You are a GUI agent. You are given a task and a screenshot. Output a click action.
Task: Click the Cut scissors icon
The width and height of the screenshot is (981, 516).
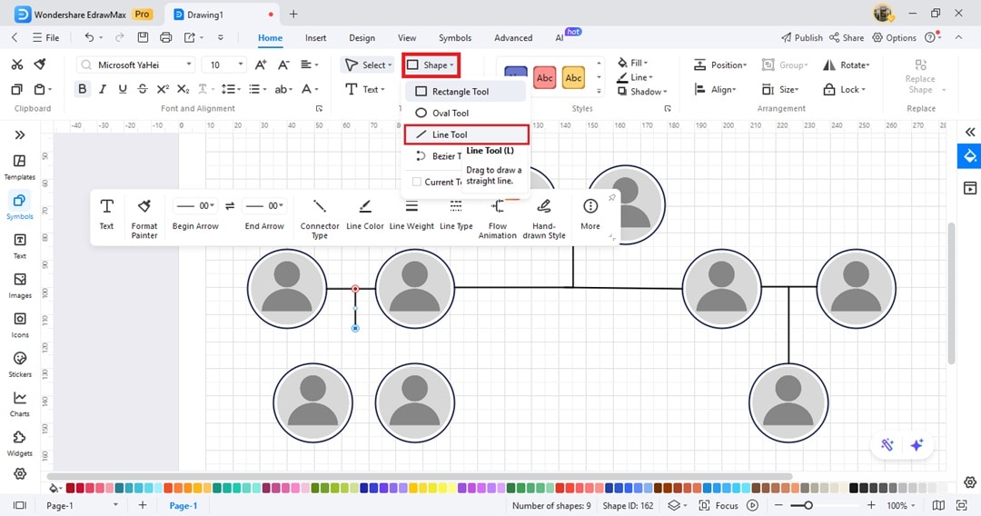[x=17, y=64]
